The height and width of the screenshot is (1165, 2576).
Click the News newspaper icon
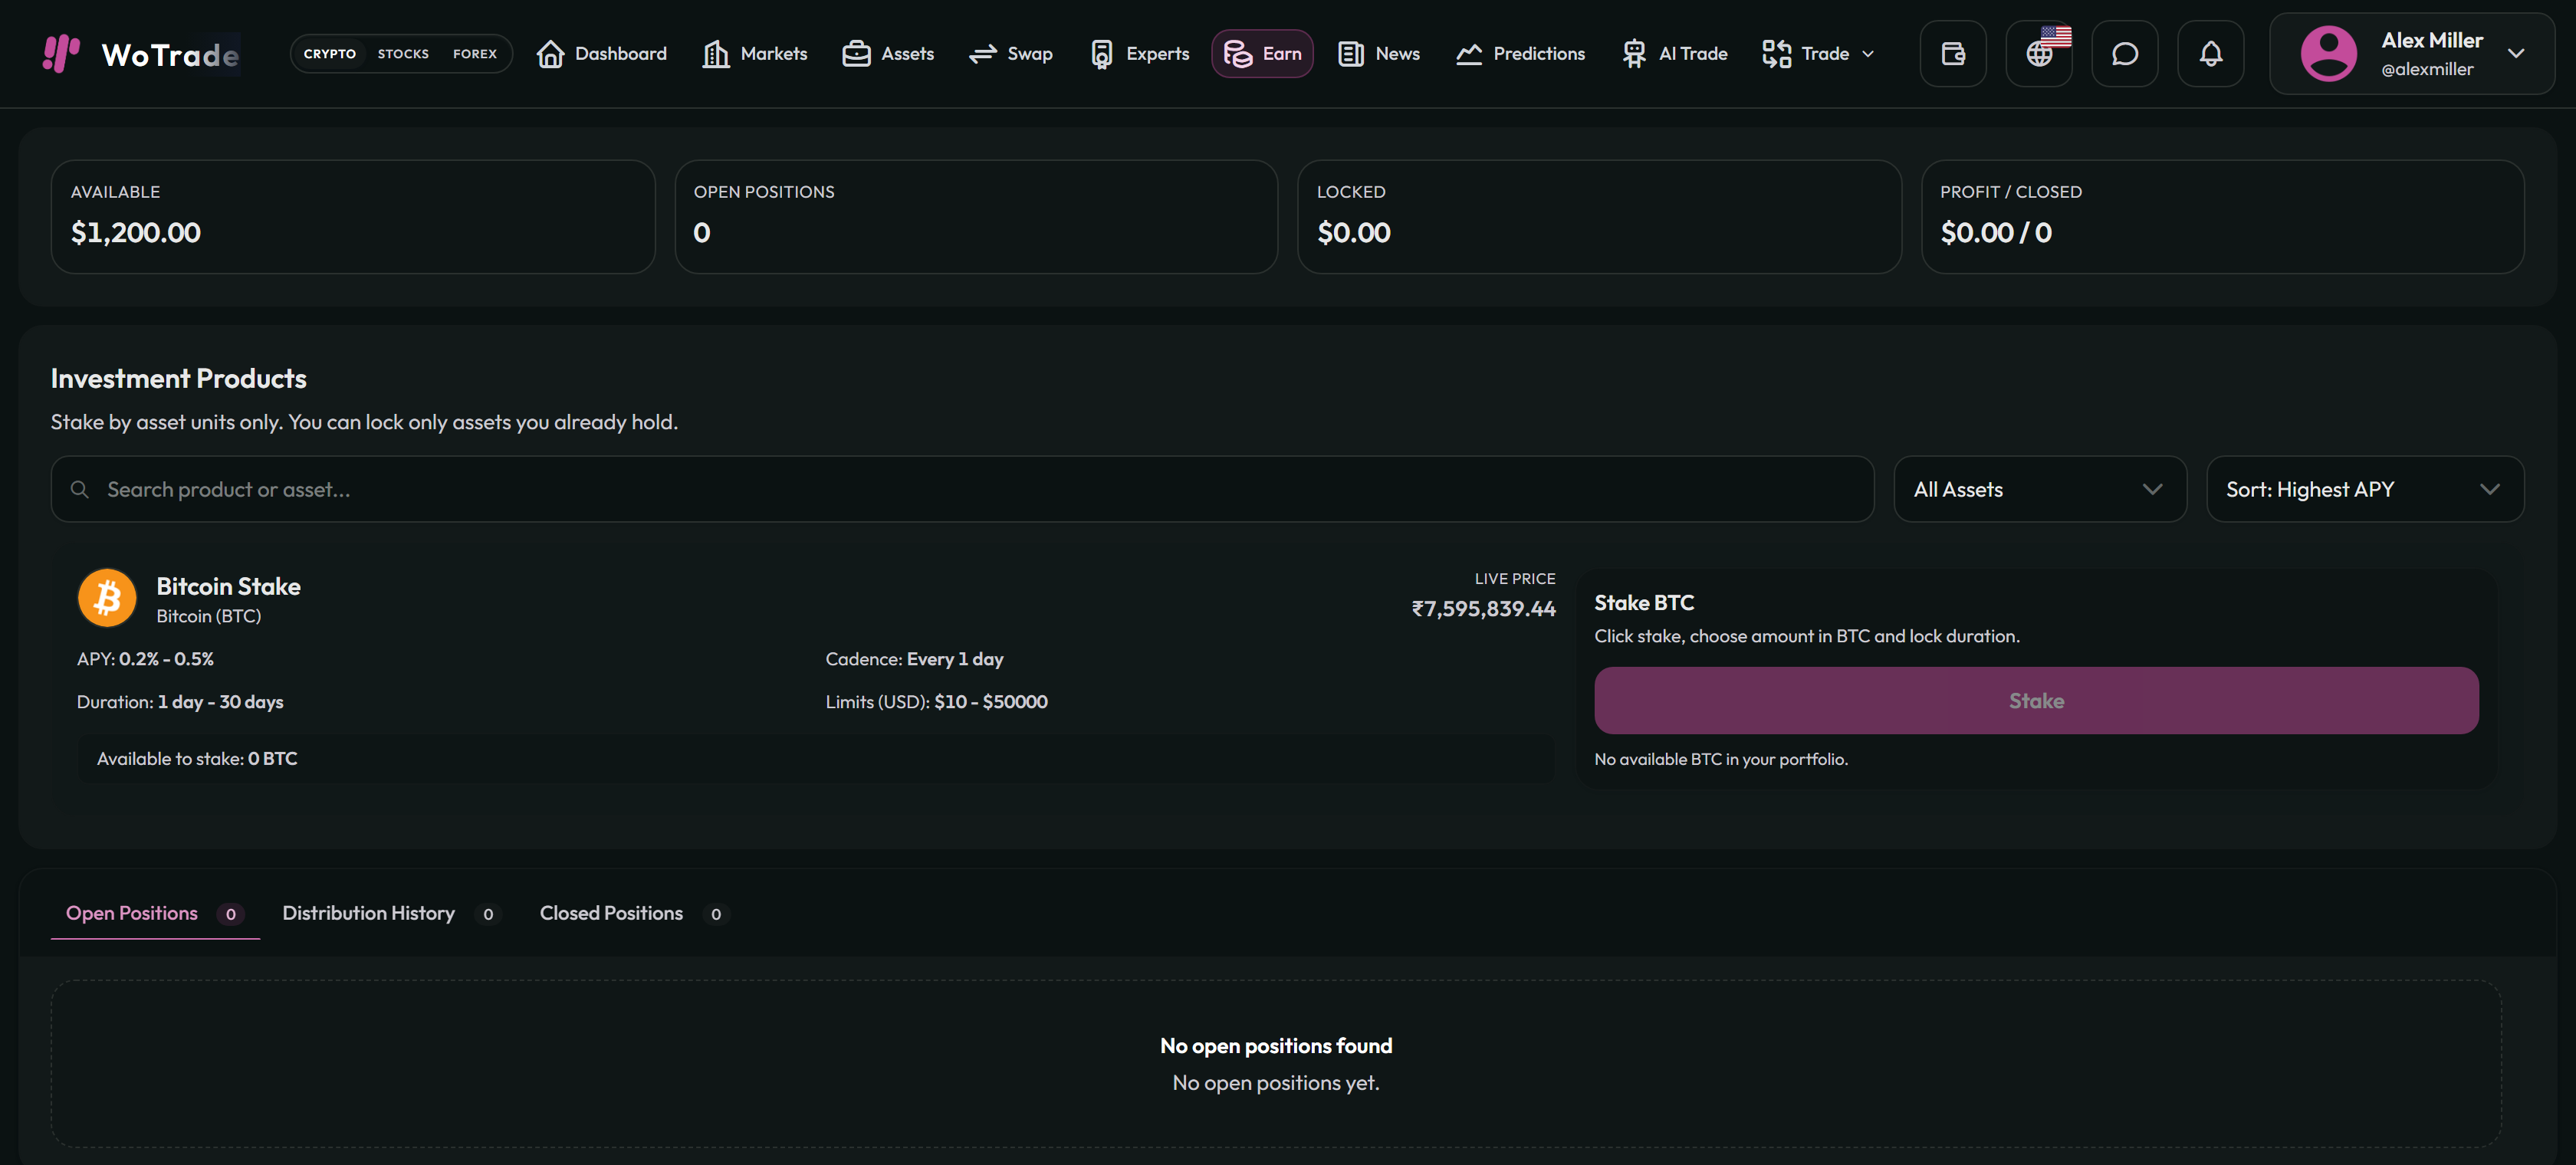[x=1351, y=54]
